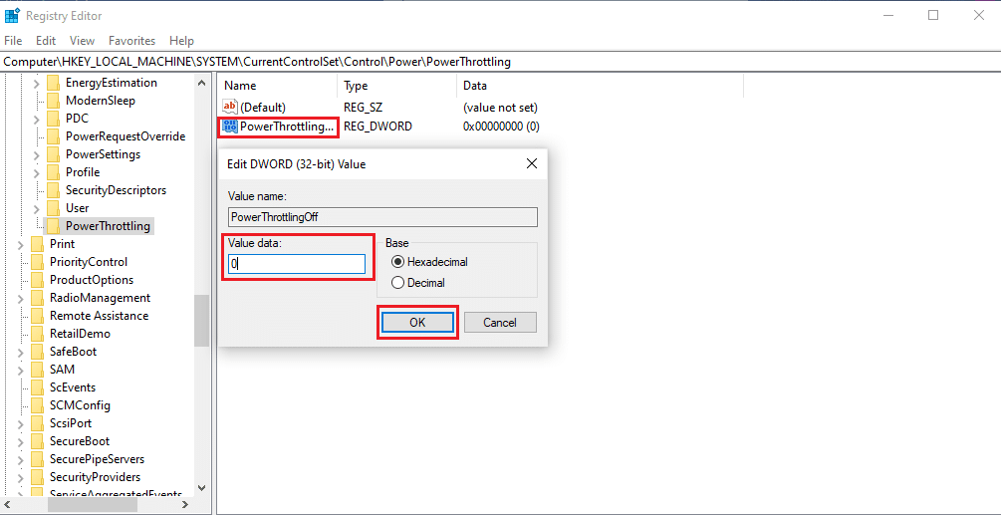Select the PowerRequestOverride folder icon
1001x515 pixels.
point(54,136)
